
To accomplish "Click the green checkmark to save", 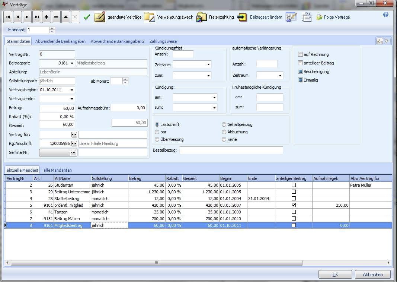I will (87, 17).
